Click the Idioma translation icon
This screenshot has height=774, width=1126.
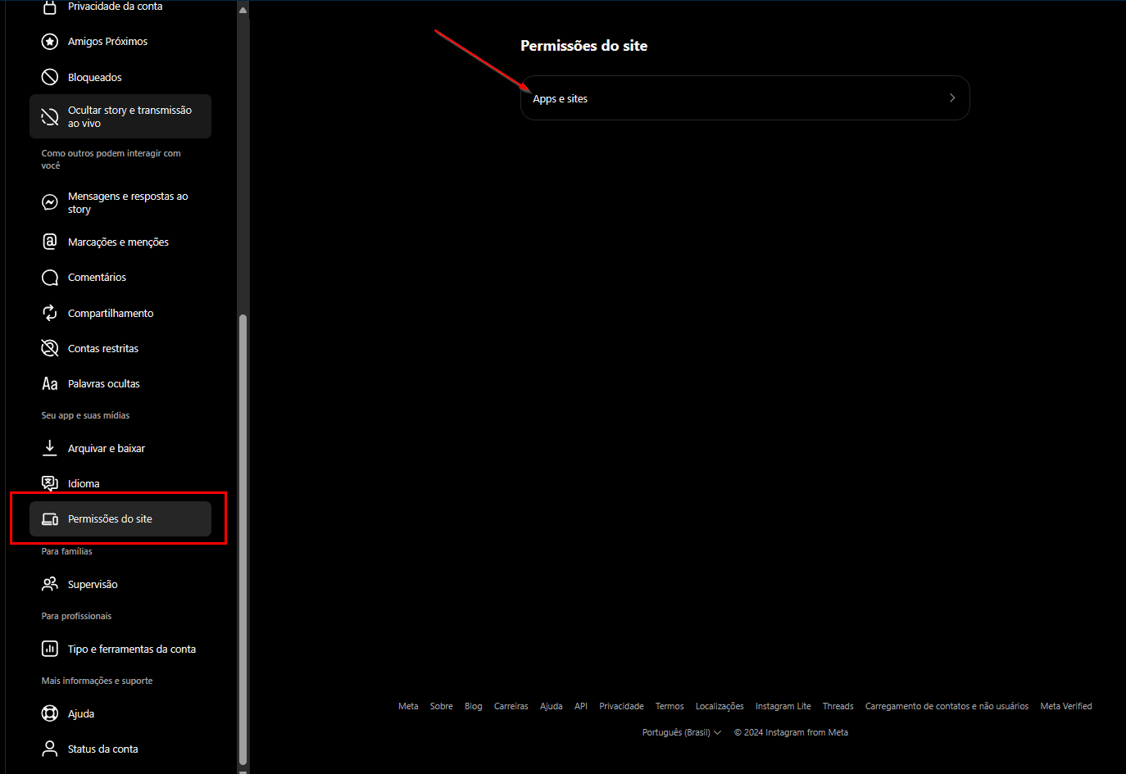[x=50, y=483]
